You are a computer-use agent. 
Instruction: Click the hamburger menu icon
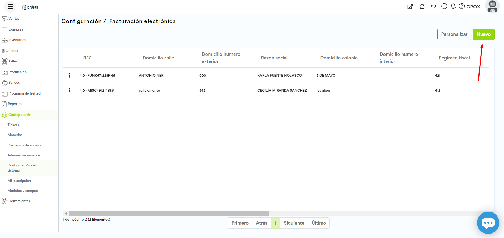(10, 7)
